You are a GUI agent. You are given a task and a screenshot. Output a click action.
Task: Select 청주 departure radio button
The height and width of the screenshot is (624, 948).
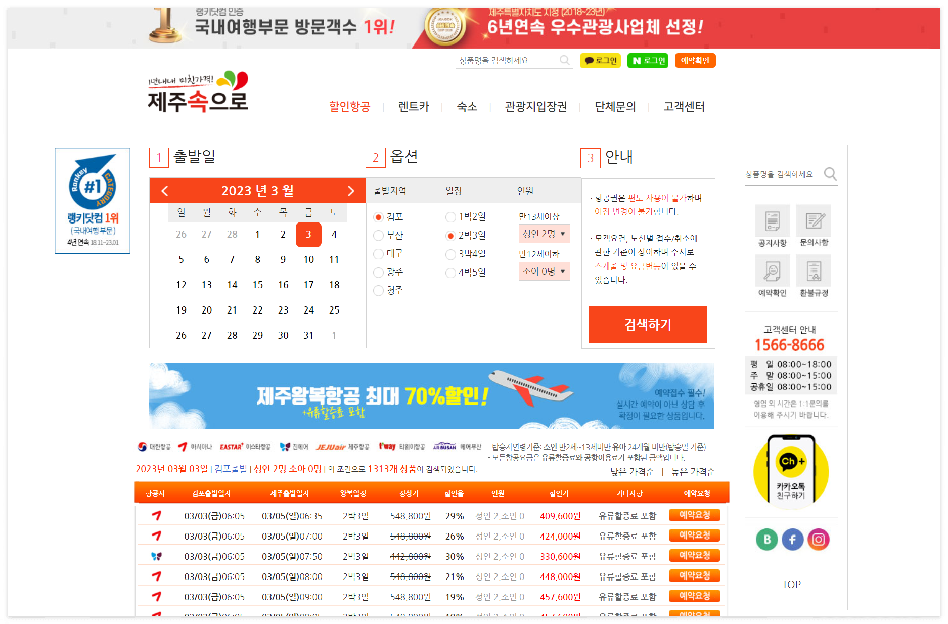pos(378,290)
